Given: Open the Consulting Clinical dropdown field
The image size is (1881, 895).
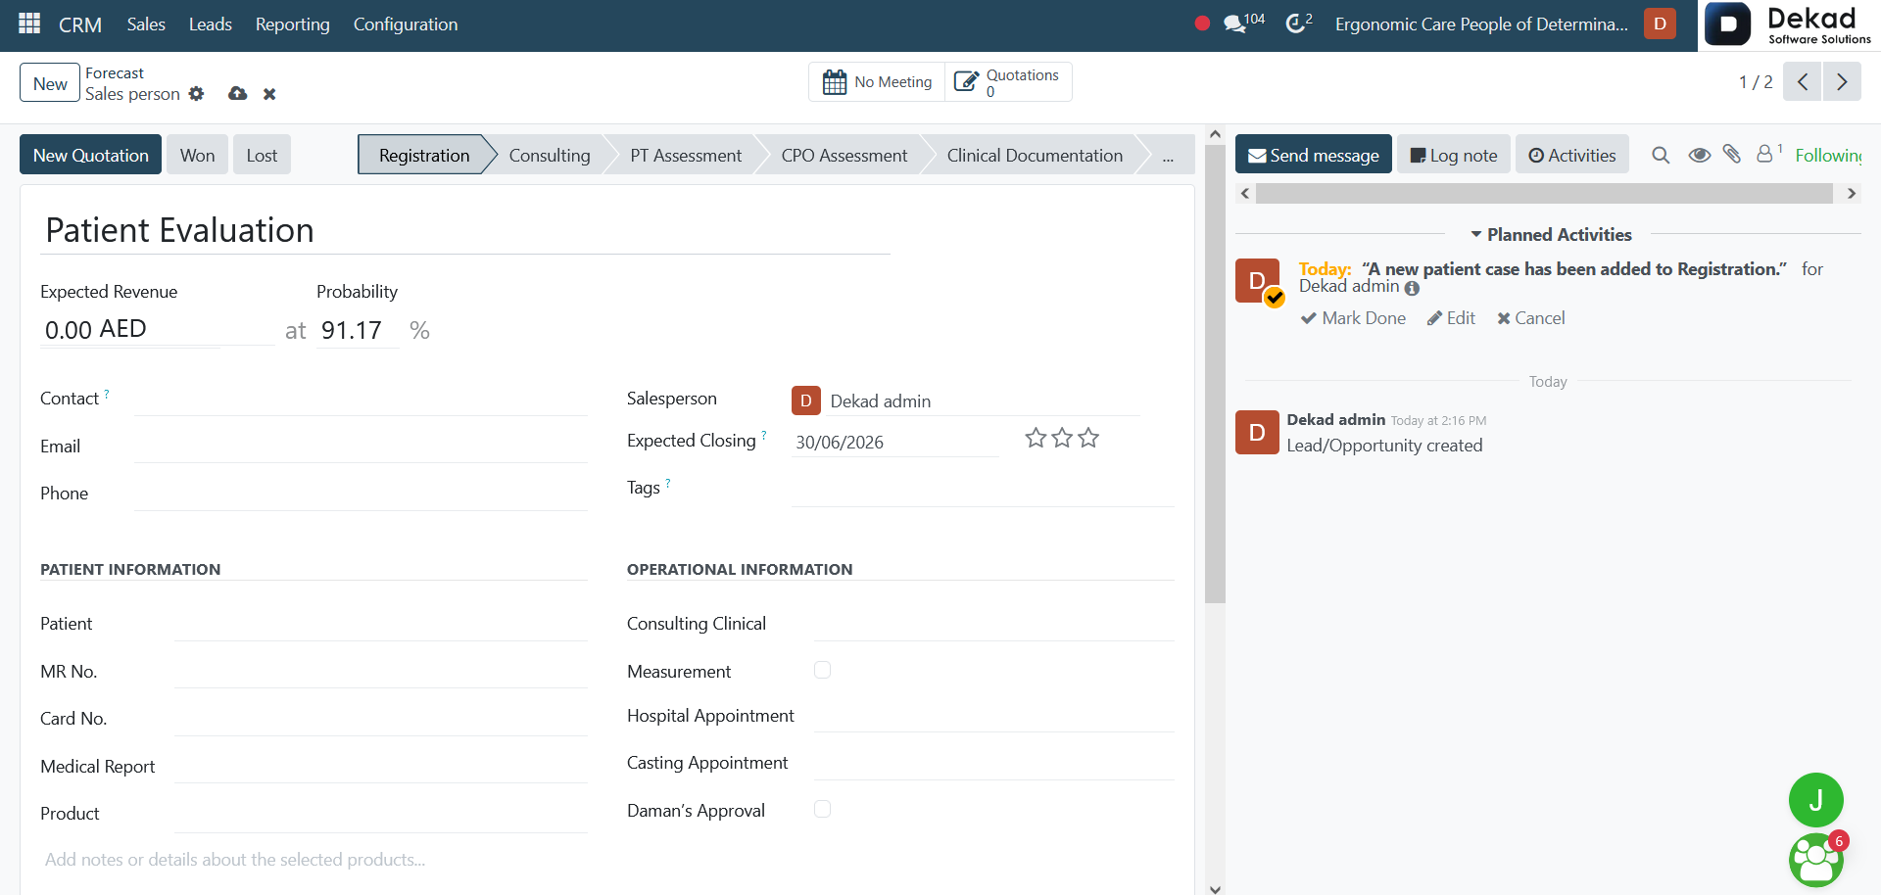Looking at the screenshot, I should coord(994,624).
